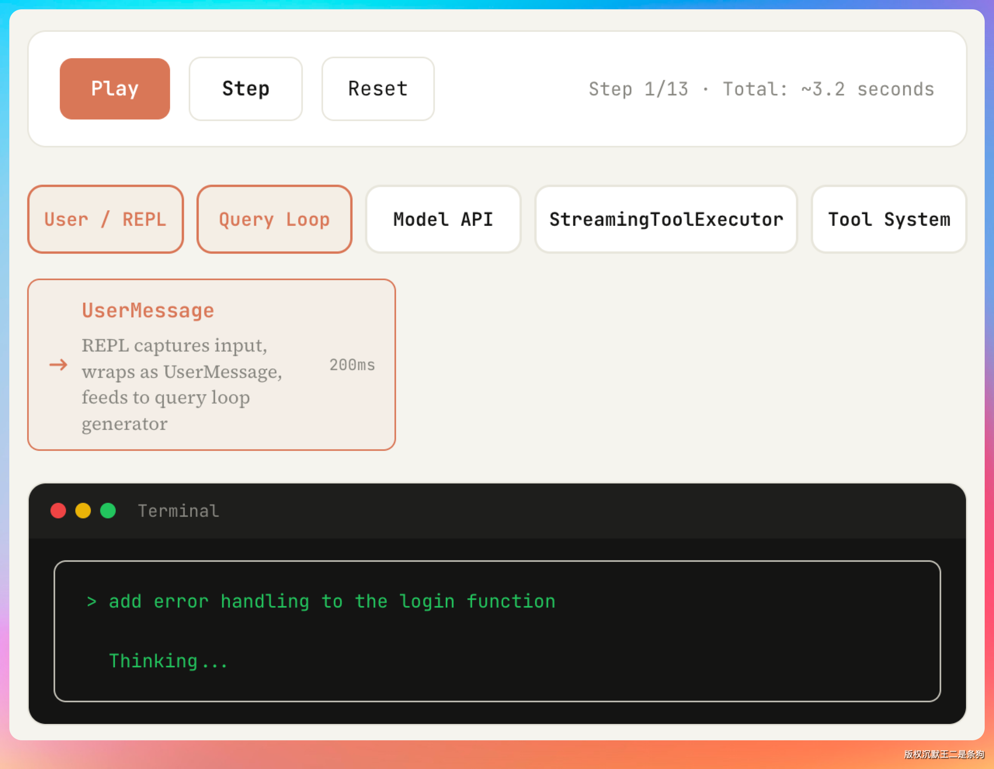Click the UserMessage step heading
This screenshot has width=994, height=769.
pyautogui.click(x=148, y=311)
